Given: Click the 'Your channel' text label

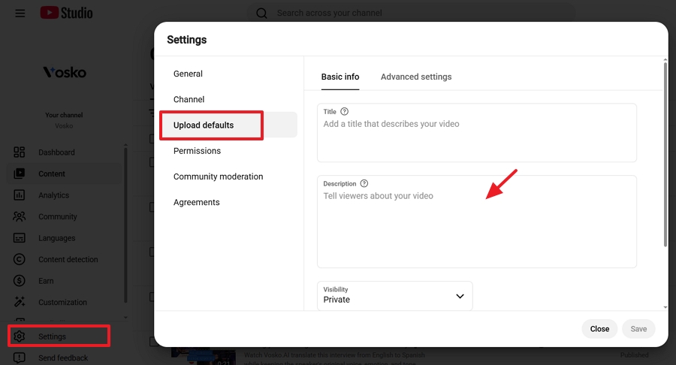Looking at the screenshot, I should pyautogui.click(x=64, y=115).
